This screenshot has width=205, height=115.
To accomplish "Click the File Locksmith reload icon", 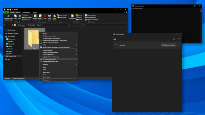I will 174,39.
